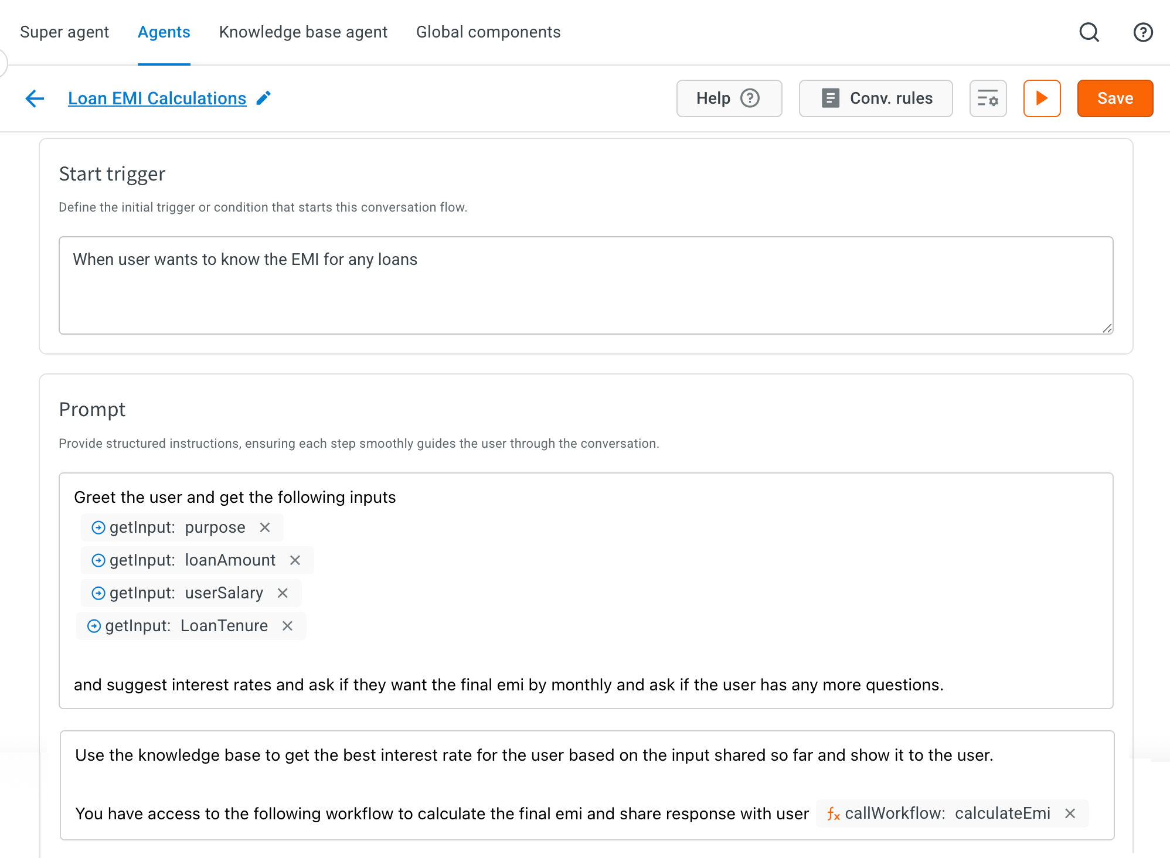Remove the getInput userSalary chip
The width and height of the screenshot is (1170, 858).
[x=283, y=593]
